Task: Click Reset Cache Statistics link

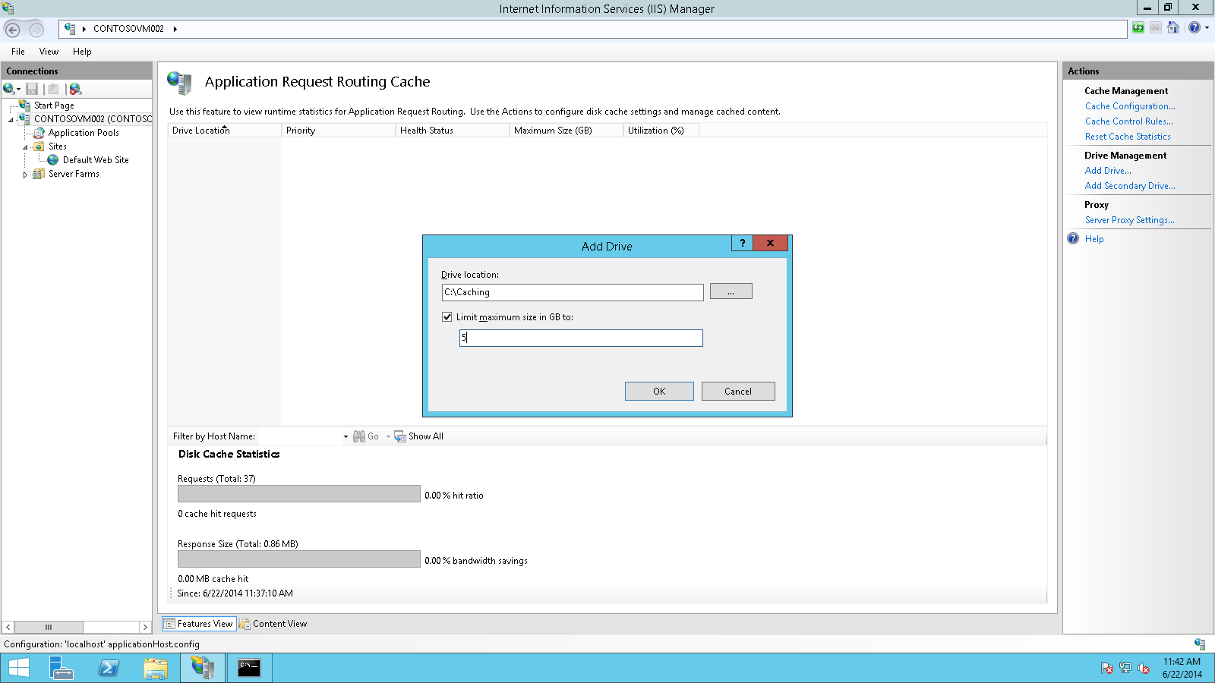Action: coord(1128,137)
